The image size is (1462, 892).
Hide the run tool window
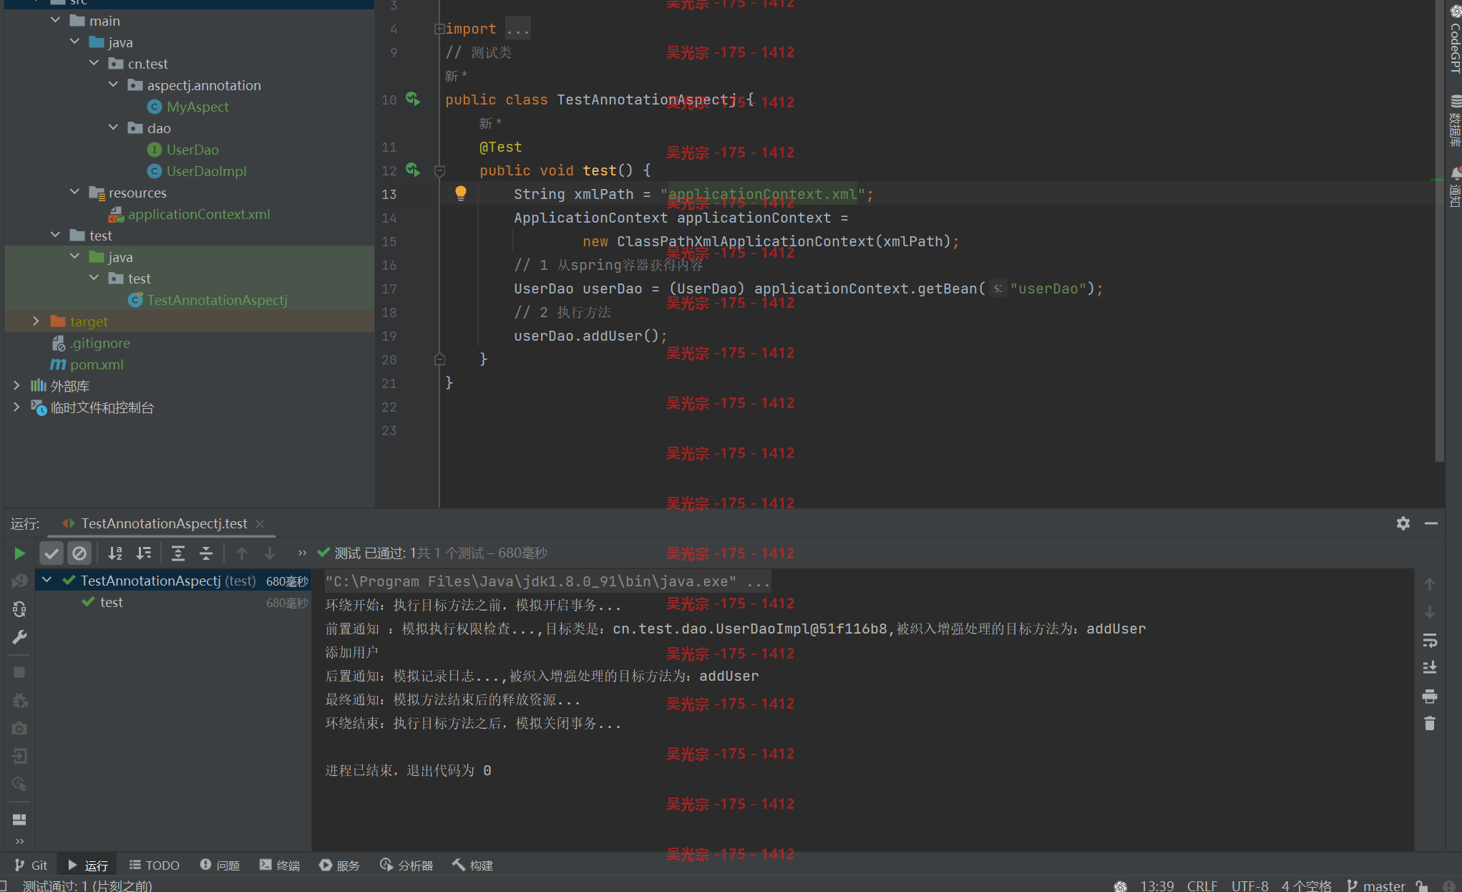click(x=1431, y=523)
